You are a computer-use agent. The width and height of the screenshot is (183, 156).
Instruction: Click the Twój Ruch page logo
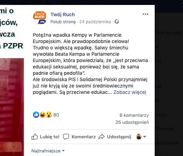point(40,18)
